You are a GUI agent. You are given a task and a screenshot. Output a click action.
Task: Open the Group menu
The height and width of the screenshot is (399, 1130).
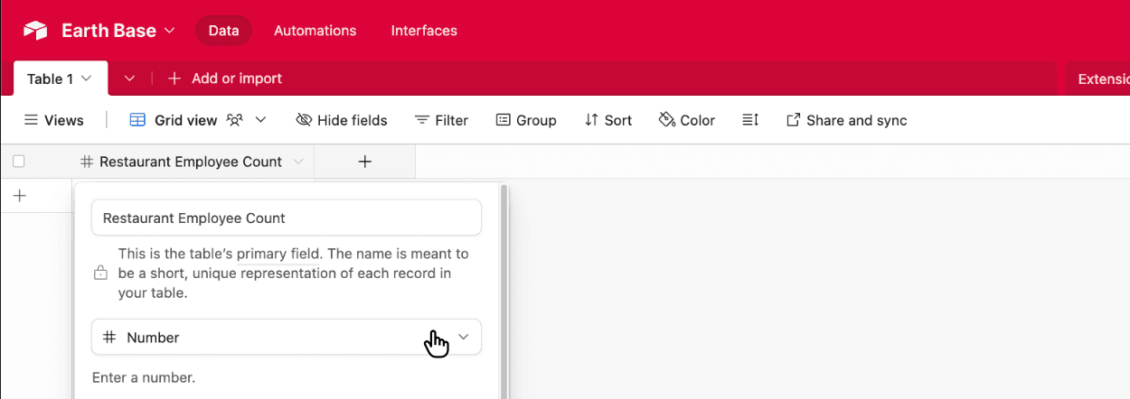pos(526,120)
